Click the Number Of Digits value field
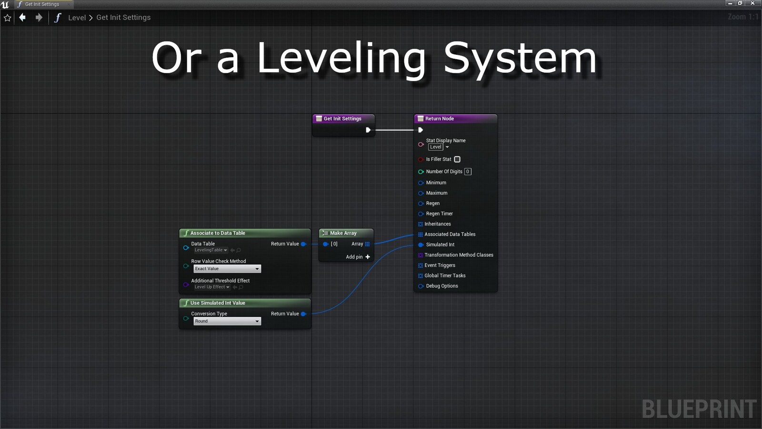The height and width of the screenshot is (429, 762). (468, 172)
